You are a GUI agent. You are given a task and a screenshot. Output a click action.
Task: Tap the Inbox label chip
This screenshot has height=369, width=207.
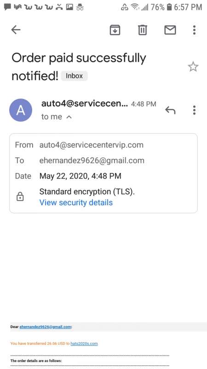[74, 76]
